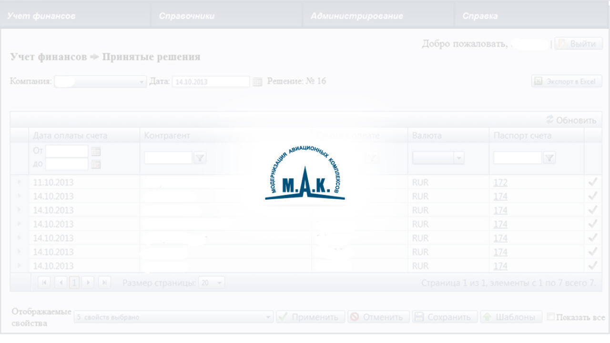
Task: Click the Выйти logout button
Action: [579, 44]
